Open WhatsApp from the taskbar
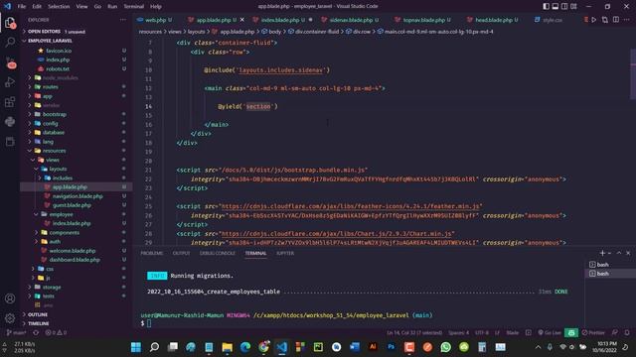The width and height of the screenshot is (636, 357). click(x=445, y=347)
